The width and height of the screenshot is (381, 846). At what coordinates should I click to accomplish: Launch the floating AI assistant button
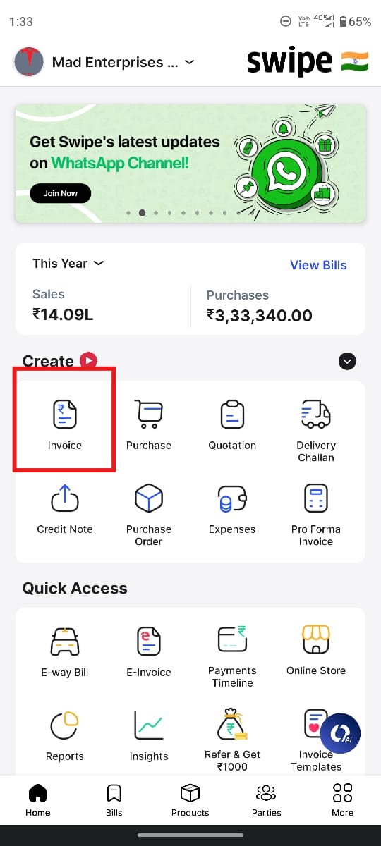tap(341, 732)
